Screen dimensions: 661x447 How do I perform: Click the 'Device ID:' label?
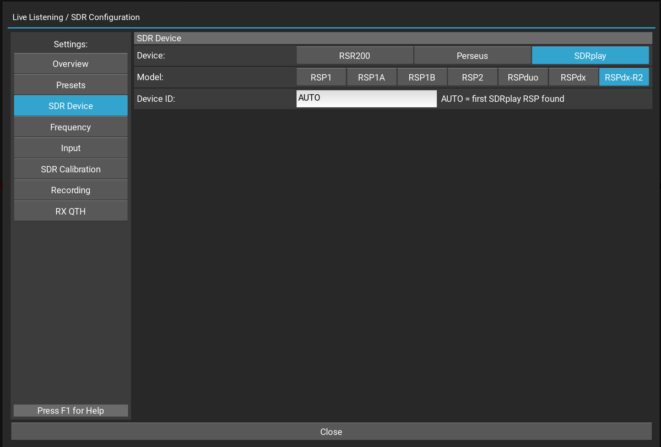pos(156,99)
